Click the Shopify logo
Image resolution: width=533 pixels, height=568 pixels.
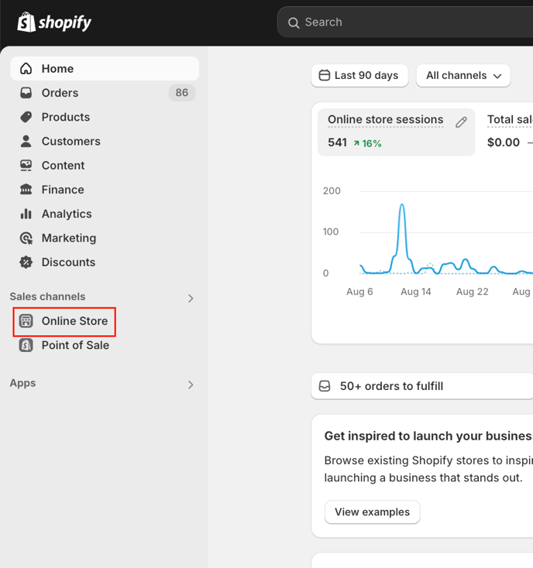point(54,22)
